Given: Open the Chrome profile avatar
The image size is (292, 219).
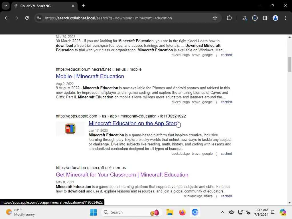Looking at the screenshot, I should [275, 18].
